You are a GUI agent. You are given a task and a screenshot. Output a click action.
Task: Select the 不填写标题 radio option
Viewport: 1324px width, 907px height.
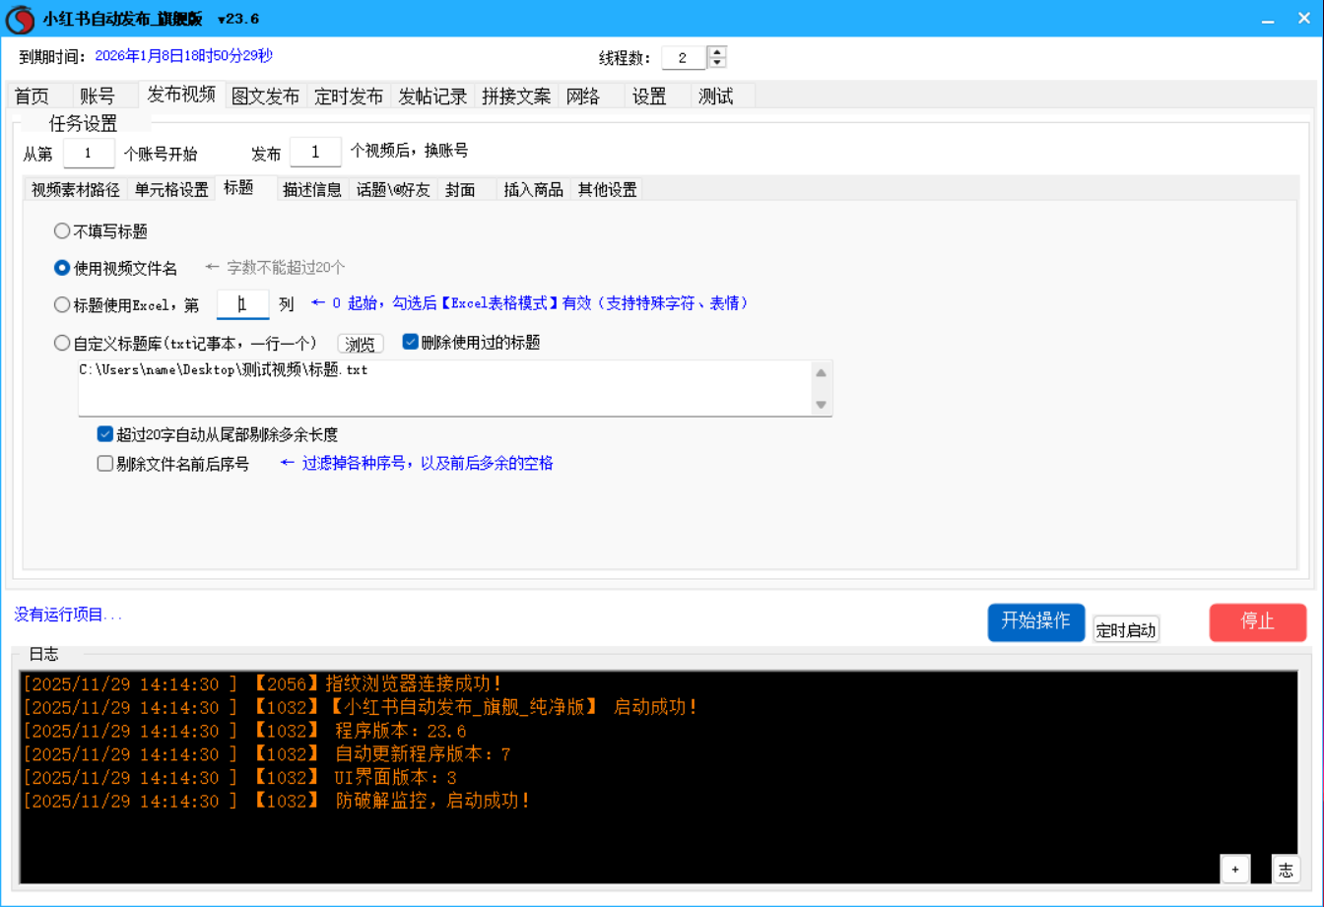(x=62, y=231)
